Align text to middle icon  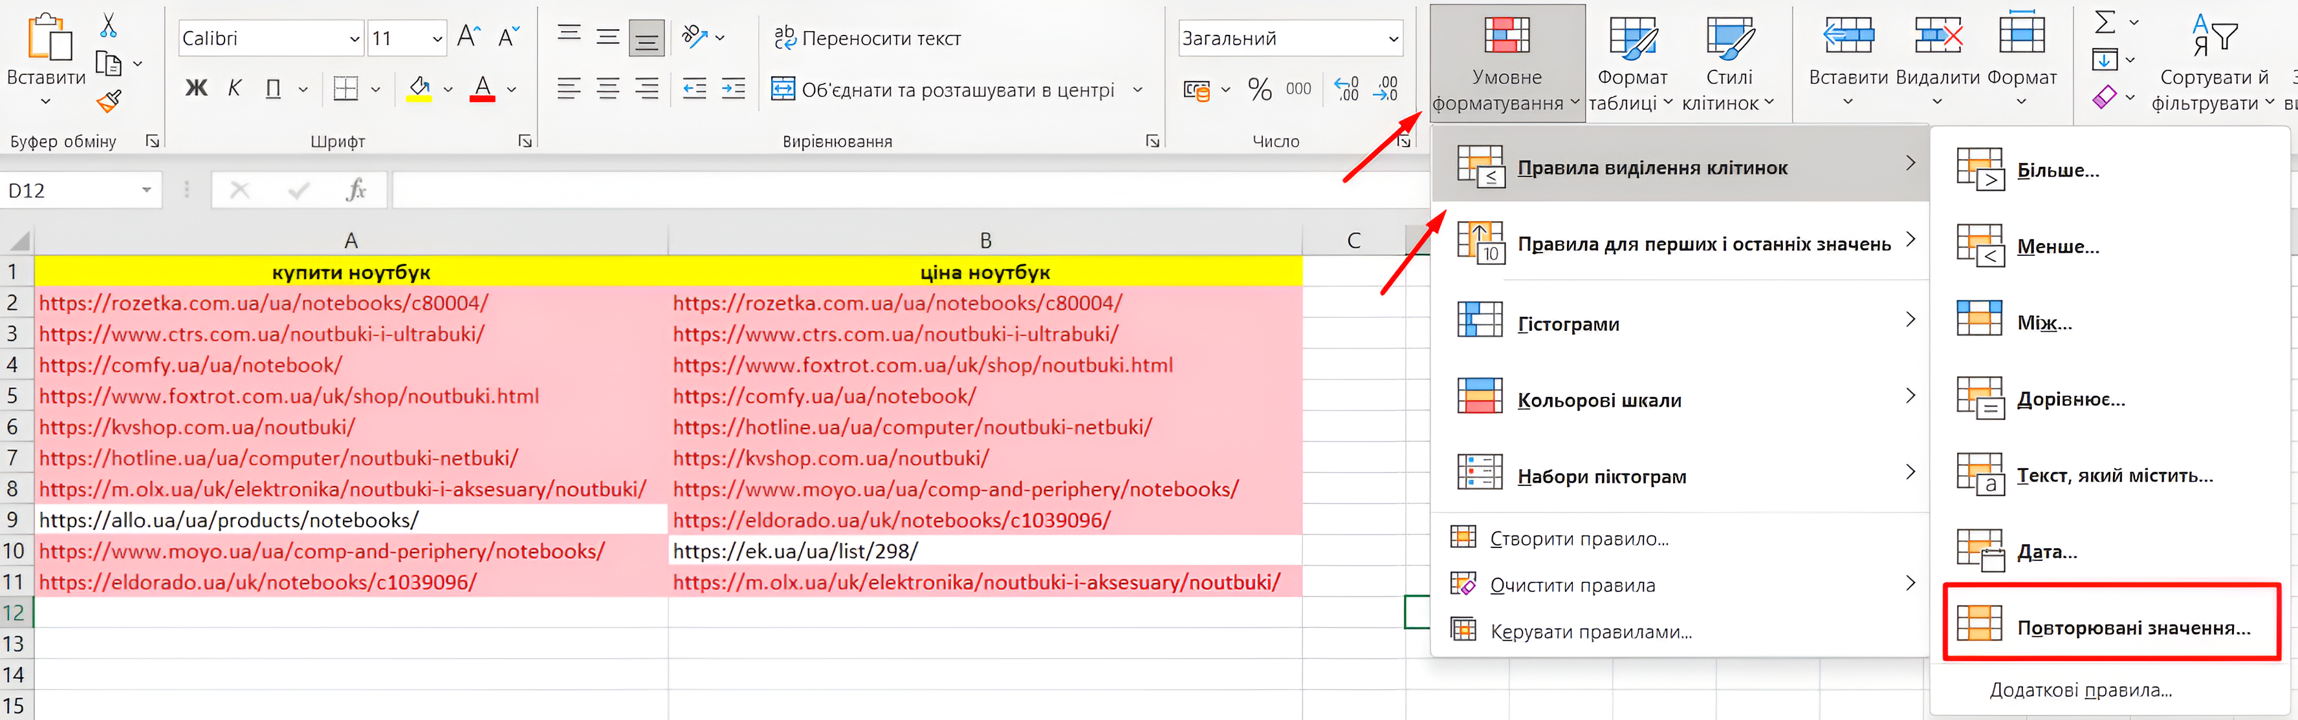coord(608,37)
